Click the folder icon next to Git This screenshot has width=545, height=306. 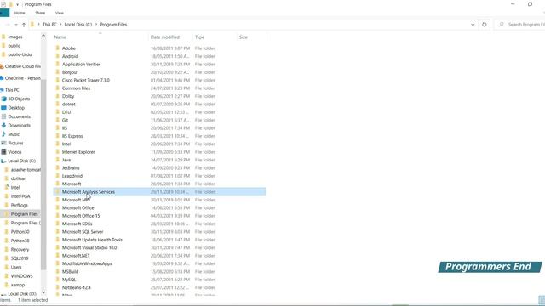pos(58,120)
